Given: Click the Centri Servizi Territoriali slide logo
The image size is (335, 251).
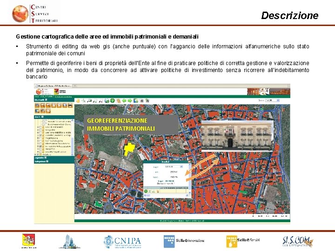Looking at the screenshot, I should point(35,13).
